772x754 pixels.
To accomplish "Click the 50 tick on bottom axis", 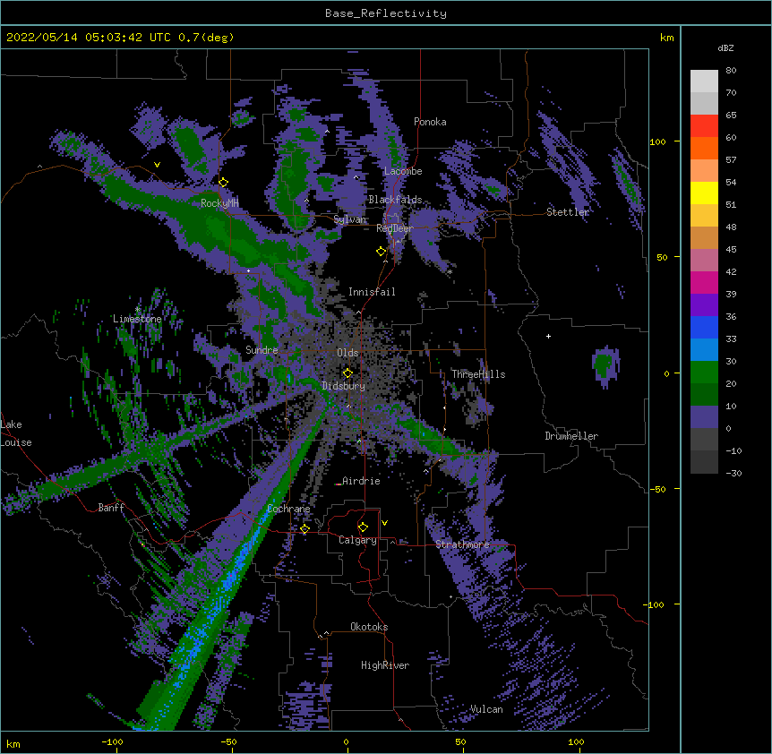I will [460, 741].
